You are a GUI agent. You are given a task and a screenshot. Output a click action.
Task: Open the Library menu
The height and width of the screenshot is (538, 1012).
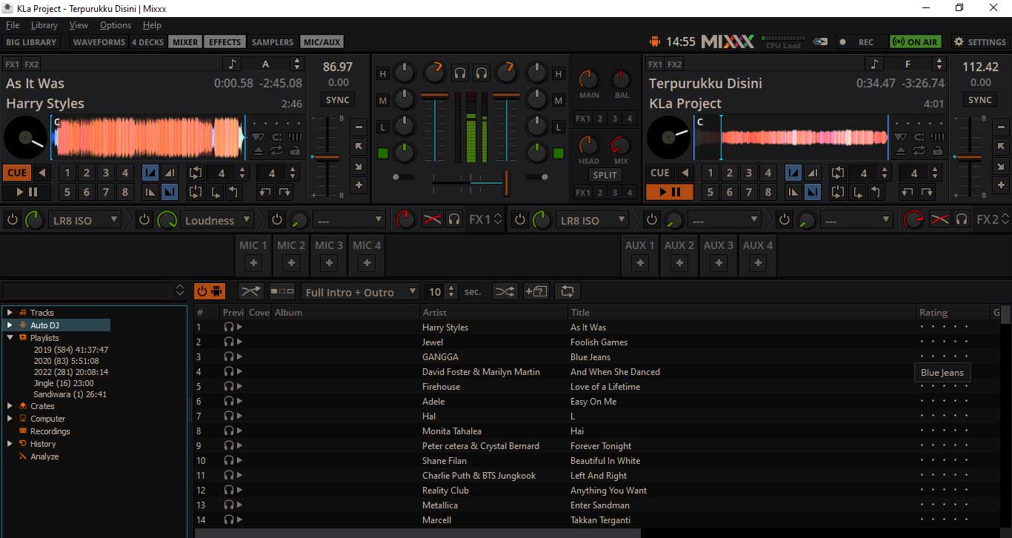click(44, 25)
